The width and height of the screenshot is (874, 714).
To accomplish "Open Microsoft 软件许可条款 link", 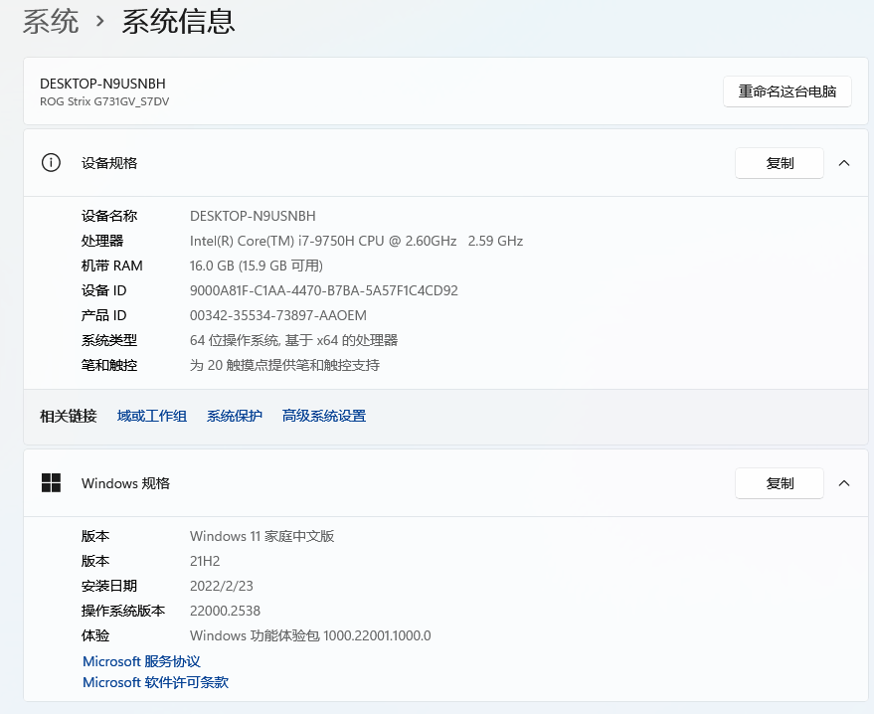I will pos(155,682).
